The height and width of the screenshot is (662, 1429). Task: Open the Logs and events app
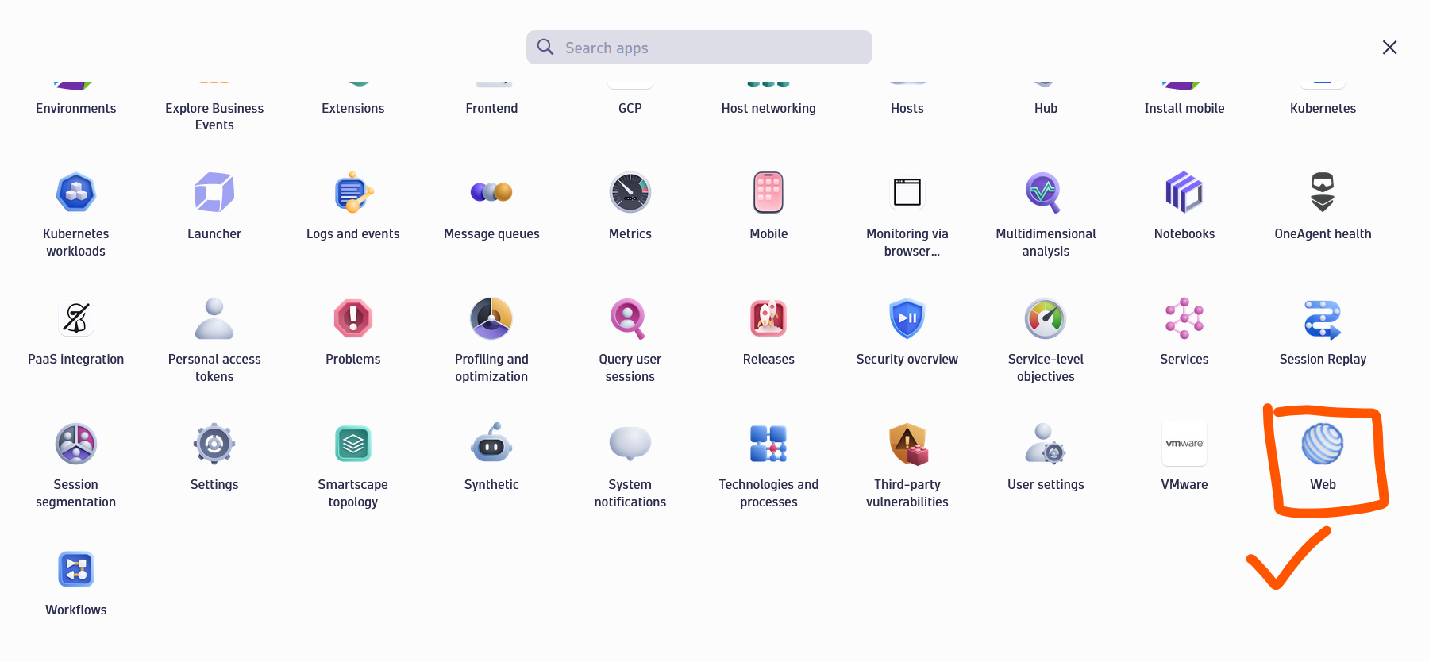[x=353, y=193]
